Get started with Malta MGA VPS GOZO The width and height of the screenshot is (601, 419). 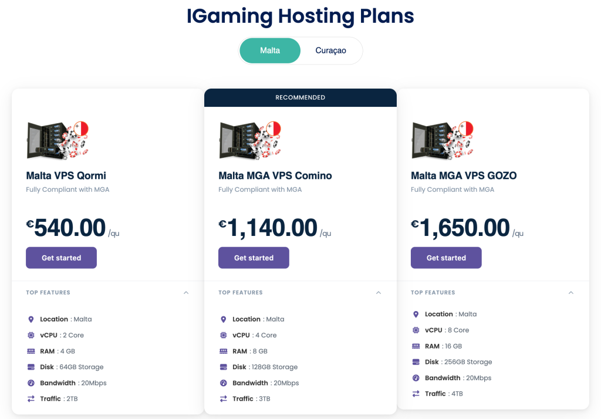[446, 258]
